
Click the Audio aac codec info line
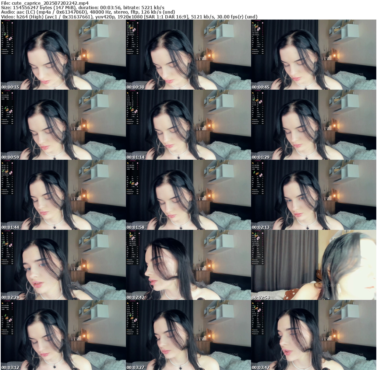[88, 12]
